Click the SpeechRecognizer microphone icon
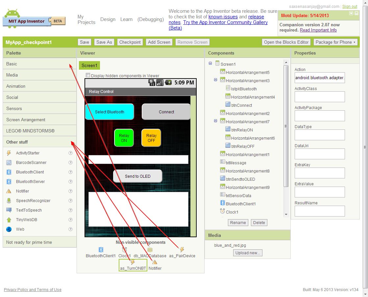 9,201
